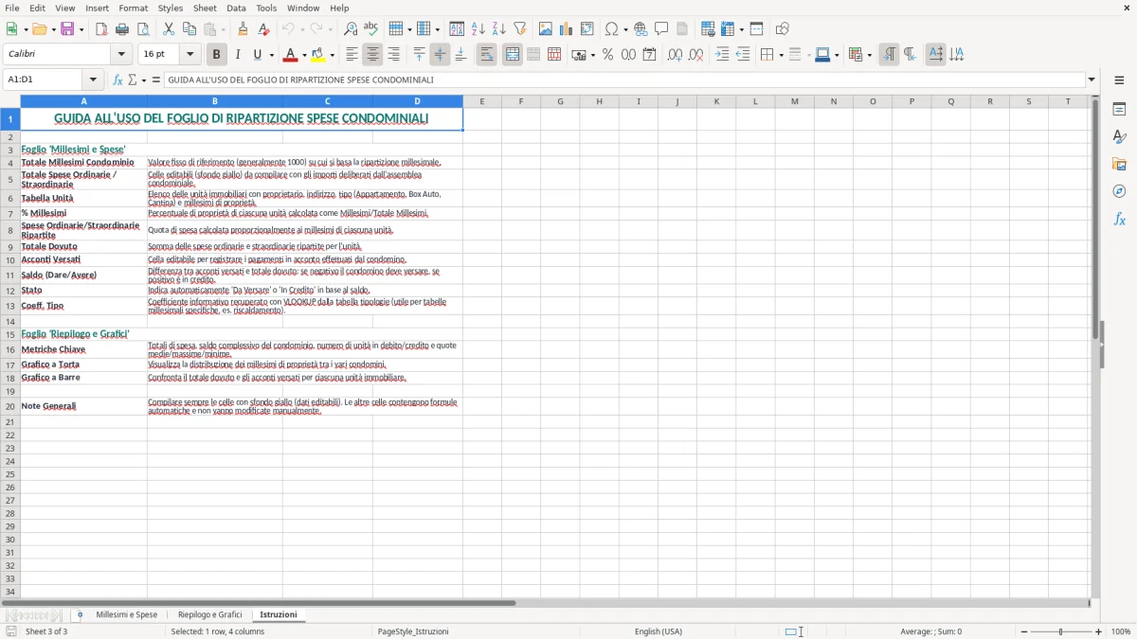The width and height of the screenshot is (1137, 639).
Task: Toggle Underline formatting
Action: click(x=257, y=55)
